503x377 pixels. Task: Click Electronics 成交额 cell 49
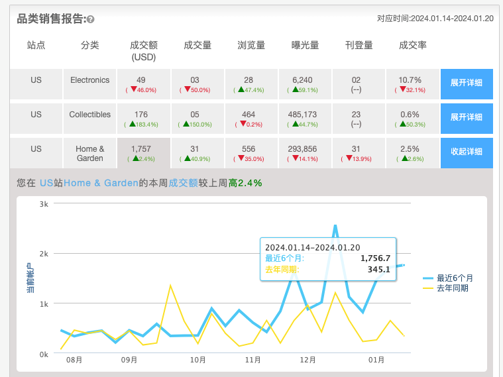[144, 83]
